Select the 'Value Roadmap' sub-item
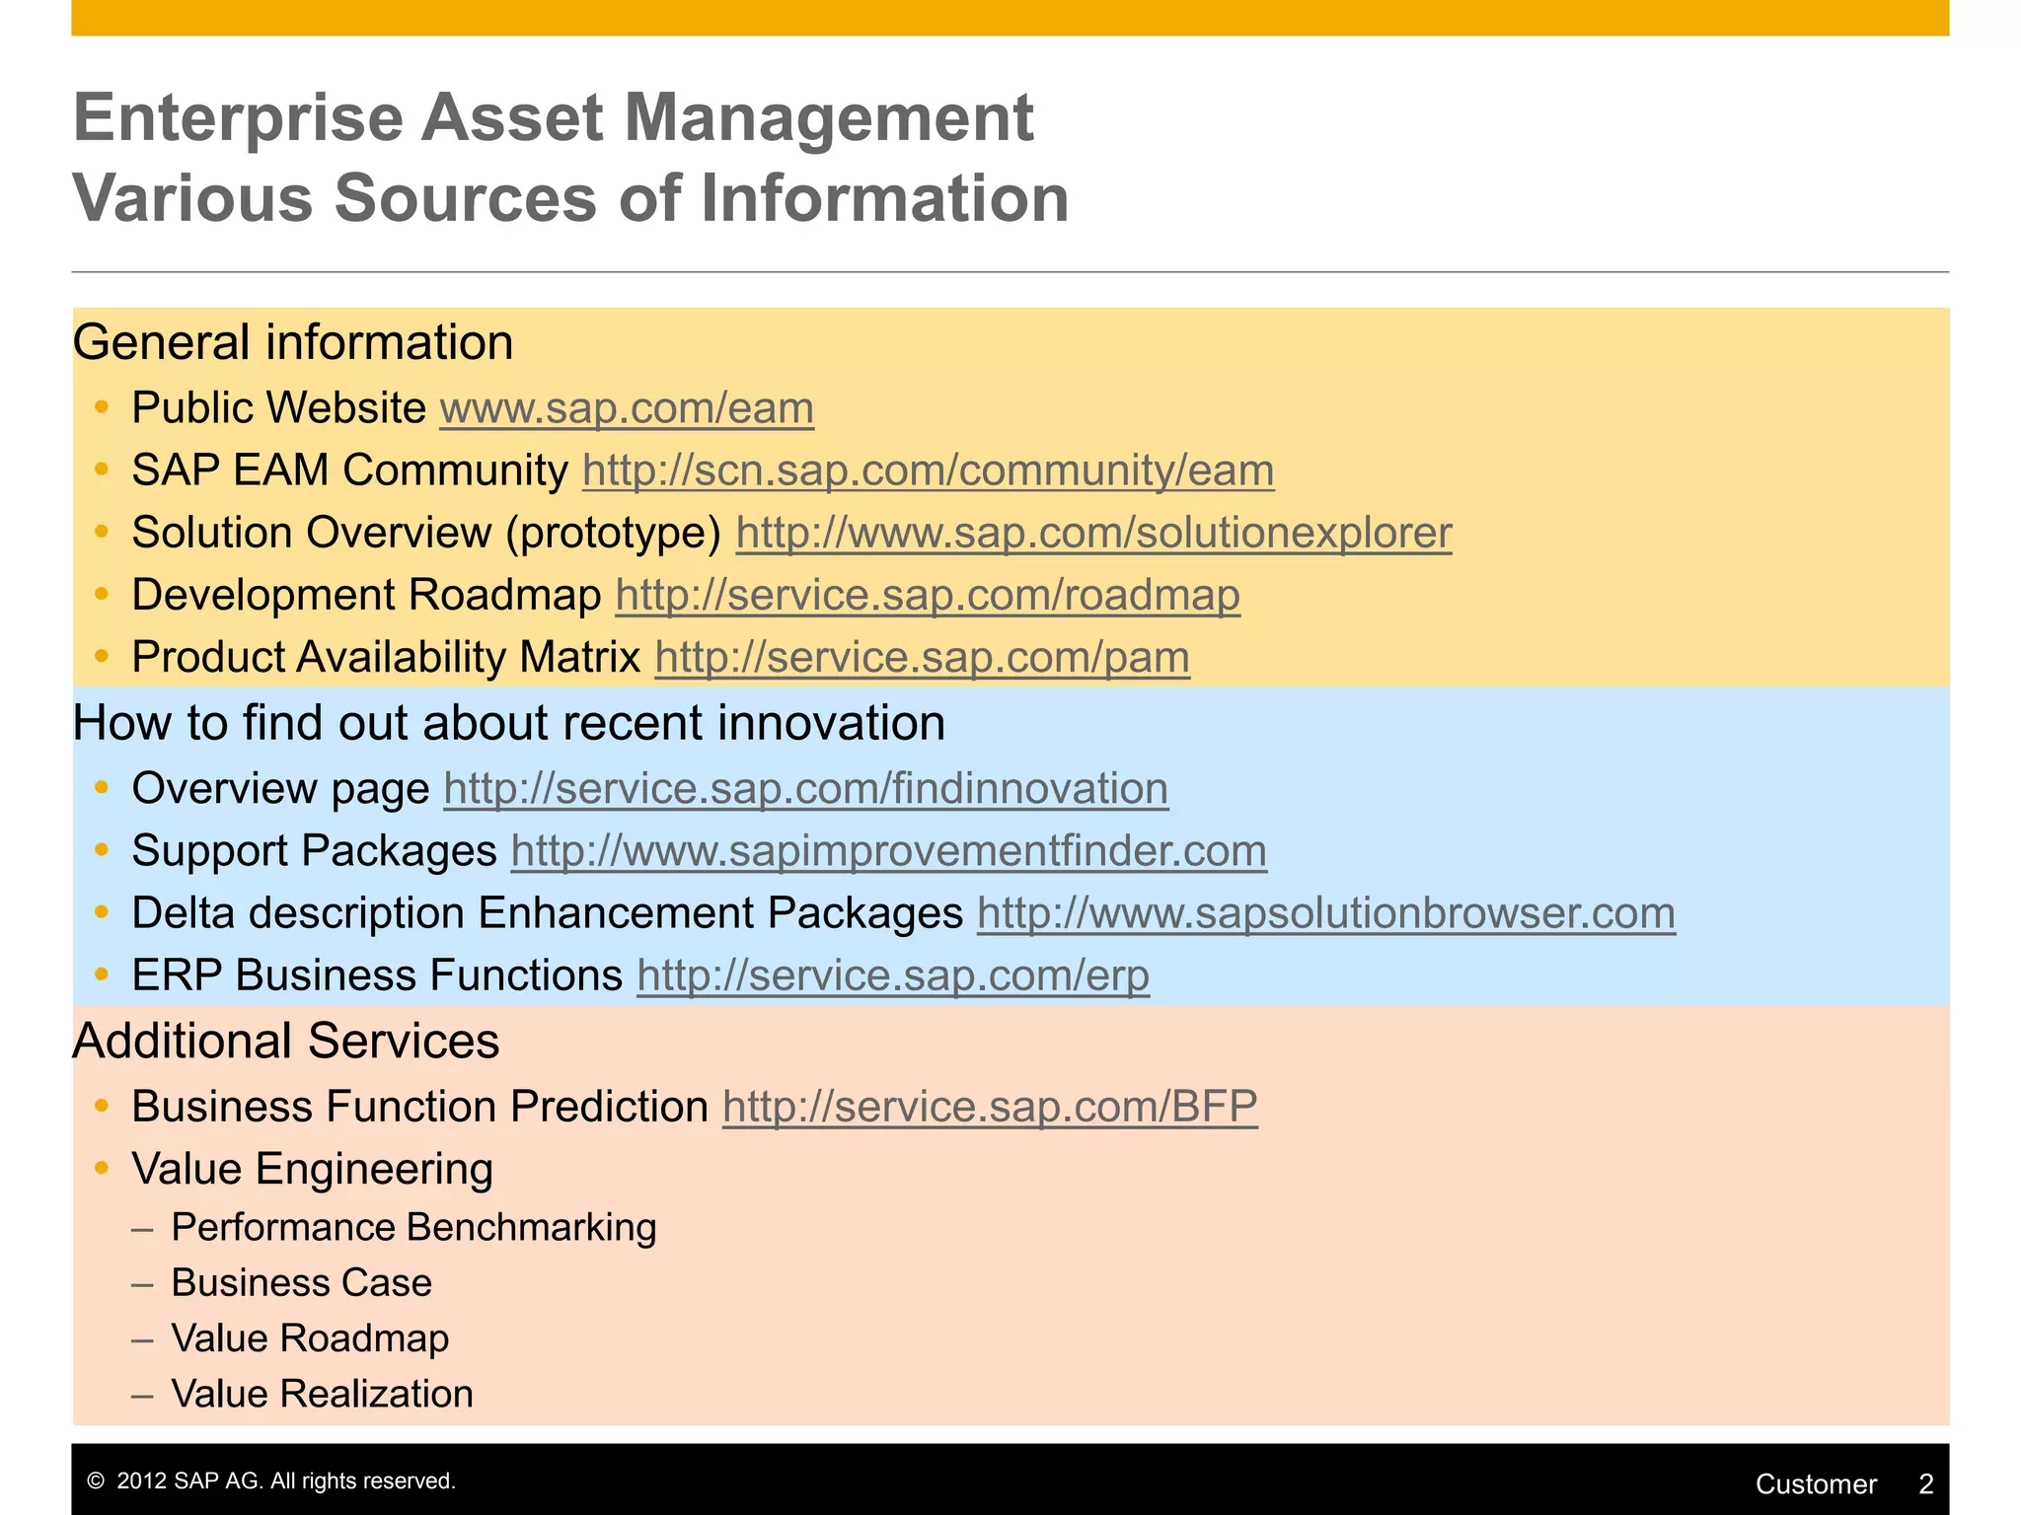The image size is (2021, 1515). tap(311, 1338)
